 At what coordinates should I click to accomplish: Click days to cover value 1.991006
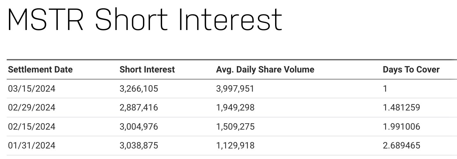(x=401, y=127)
